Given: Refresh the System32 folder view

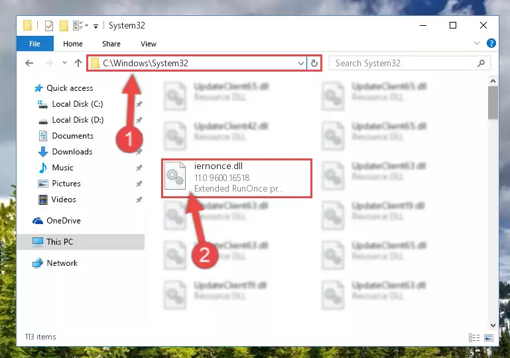Looking at the screenshot, I should pyautogui.click(x=314, y=63).
